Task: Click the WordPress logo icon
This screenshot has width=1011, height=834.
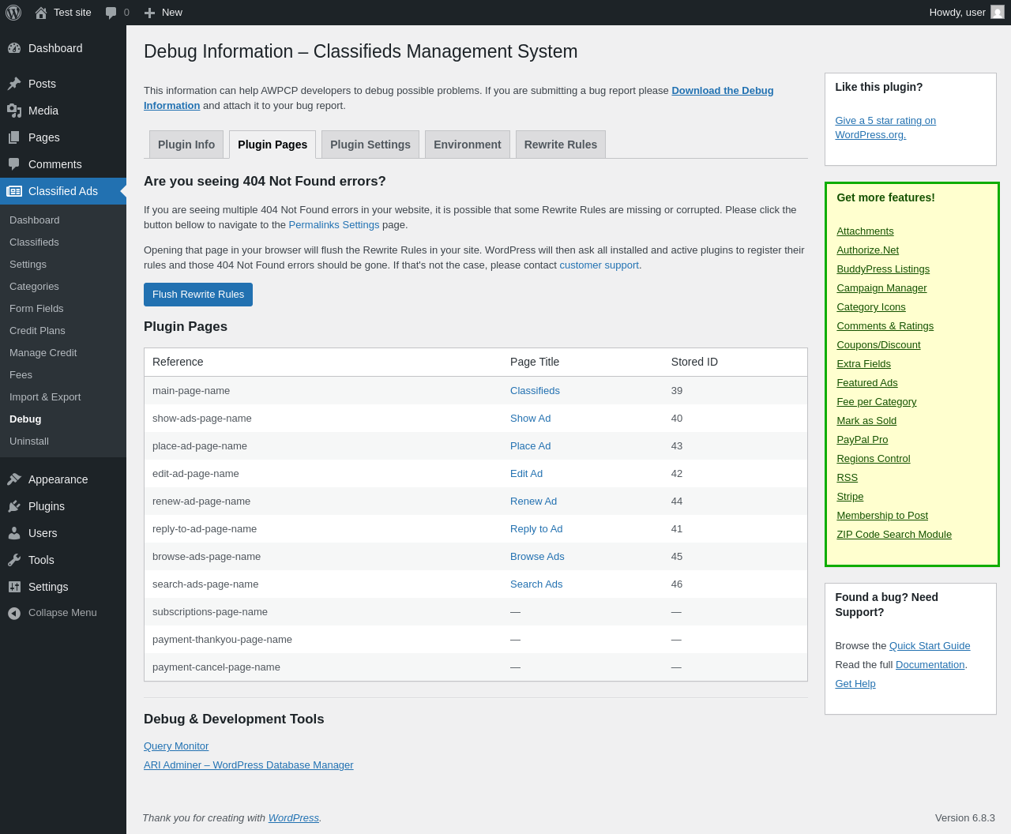Action: click(13, 13)
